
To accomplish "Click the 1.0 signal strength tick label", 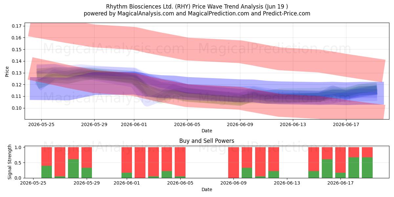I will click(19, 147).
